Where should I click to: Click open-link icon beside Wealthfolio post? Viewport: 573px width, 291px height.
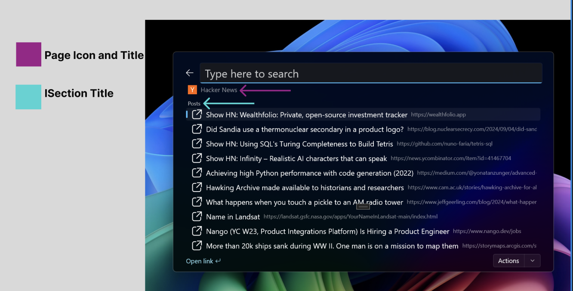[x=197, y=115]
